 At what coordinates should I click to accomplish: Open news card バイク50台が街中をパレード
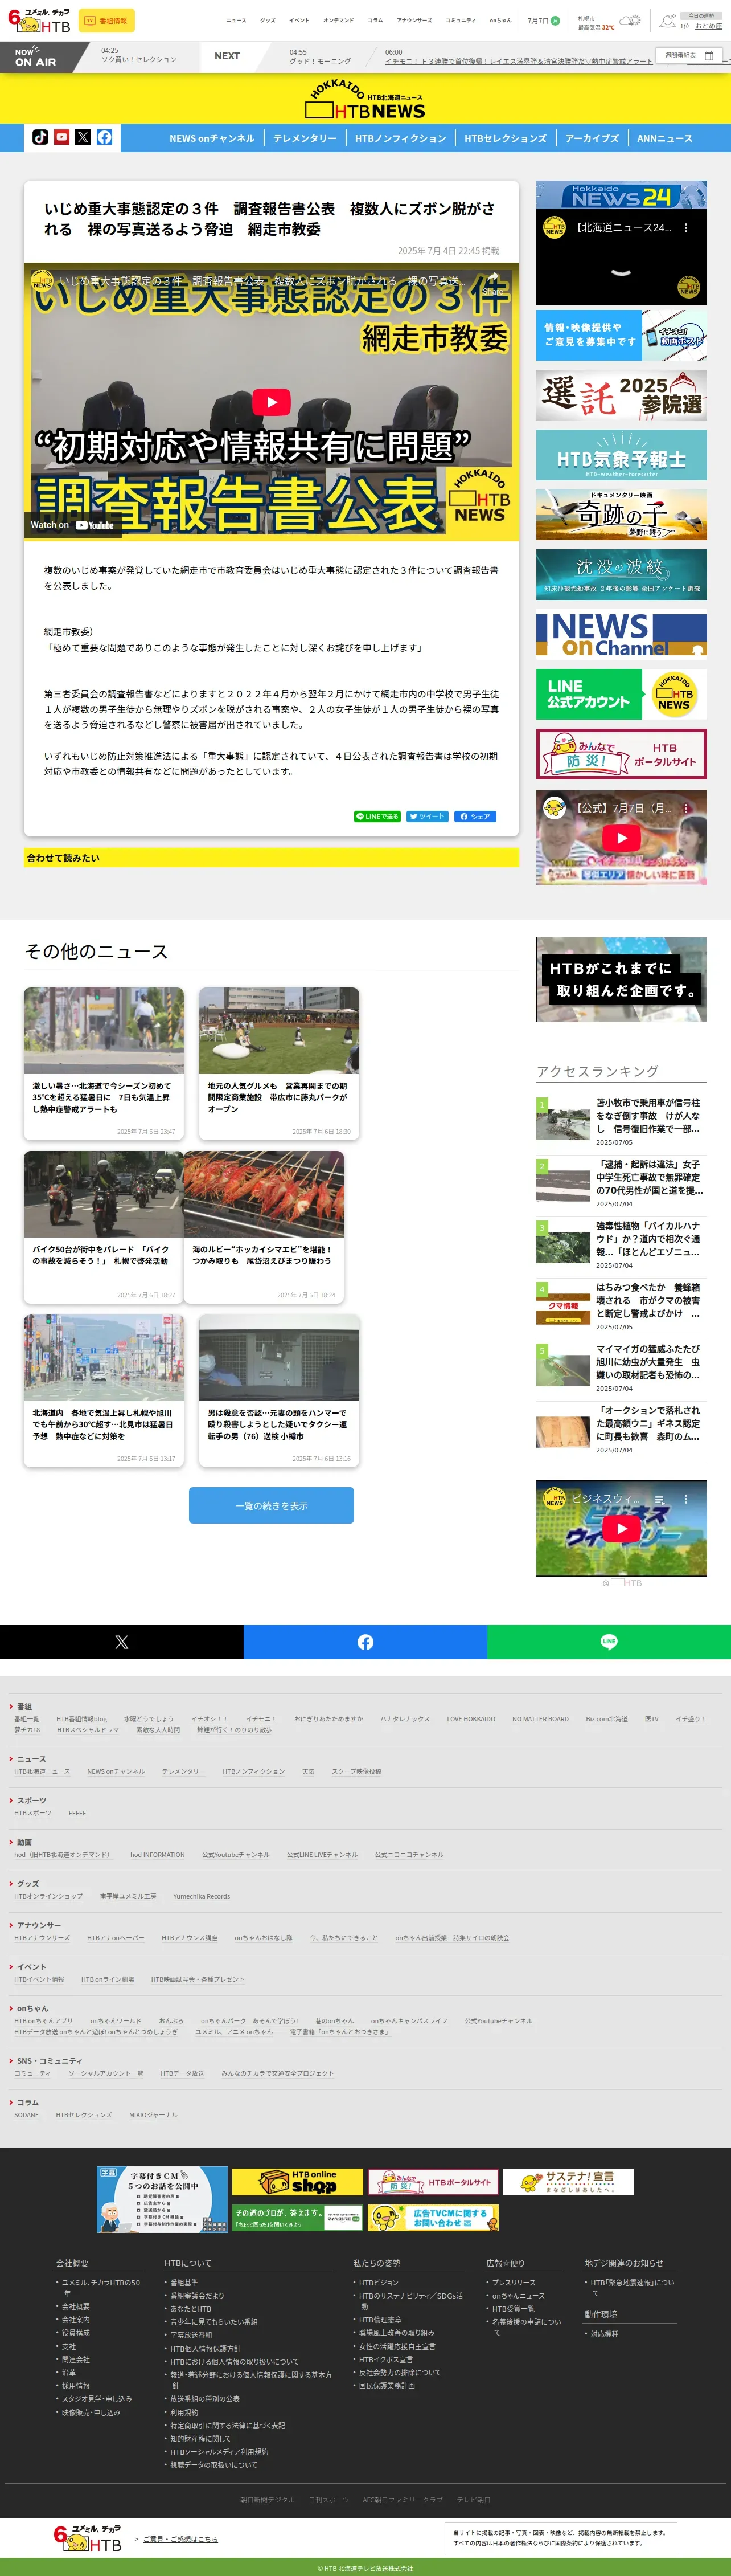104,1227
